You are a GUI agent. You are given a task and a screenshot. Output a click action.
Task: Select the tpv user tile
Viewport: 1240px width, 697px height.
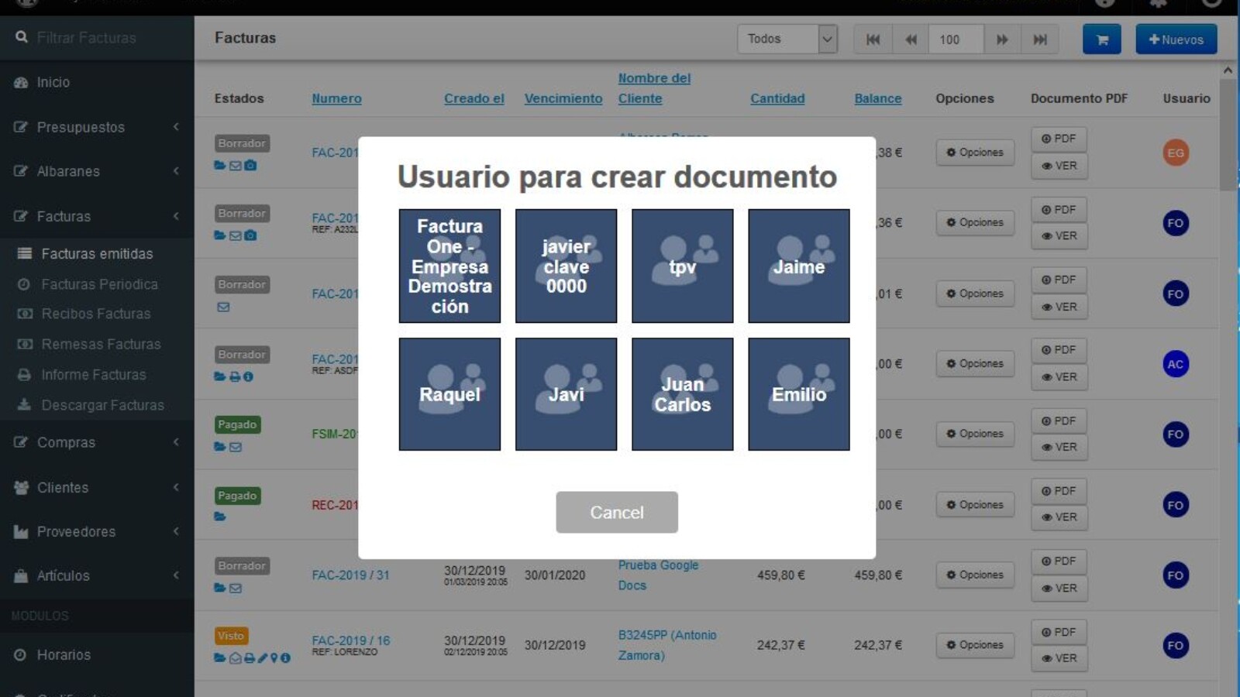point(682,266)
